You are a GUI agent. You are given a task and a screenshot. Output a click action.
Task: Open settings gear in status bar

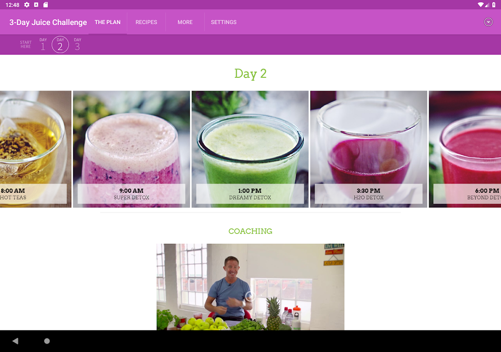27,5
